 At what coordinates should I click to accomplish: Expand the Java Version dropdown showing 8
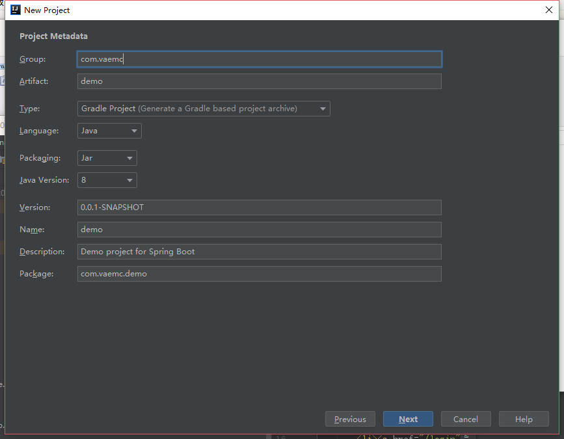coord(107,180)
